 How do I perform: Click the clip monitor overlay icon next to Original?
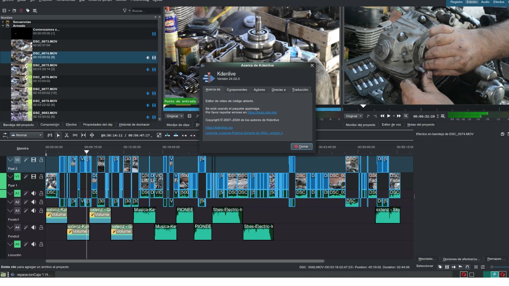click(x=190, y=116)
